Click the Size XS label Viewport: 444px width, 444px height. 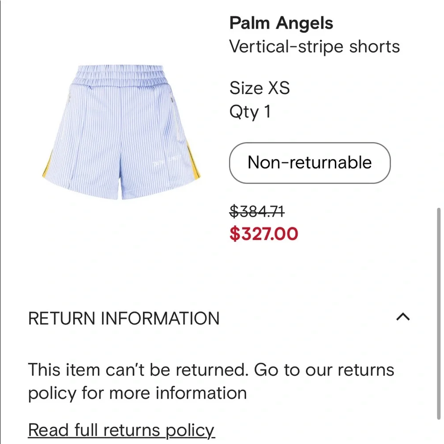259,88
